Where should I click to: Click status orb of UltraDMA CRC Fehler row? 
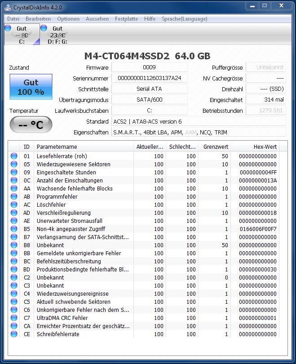tap(14, 318)
